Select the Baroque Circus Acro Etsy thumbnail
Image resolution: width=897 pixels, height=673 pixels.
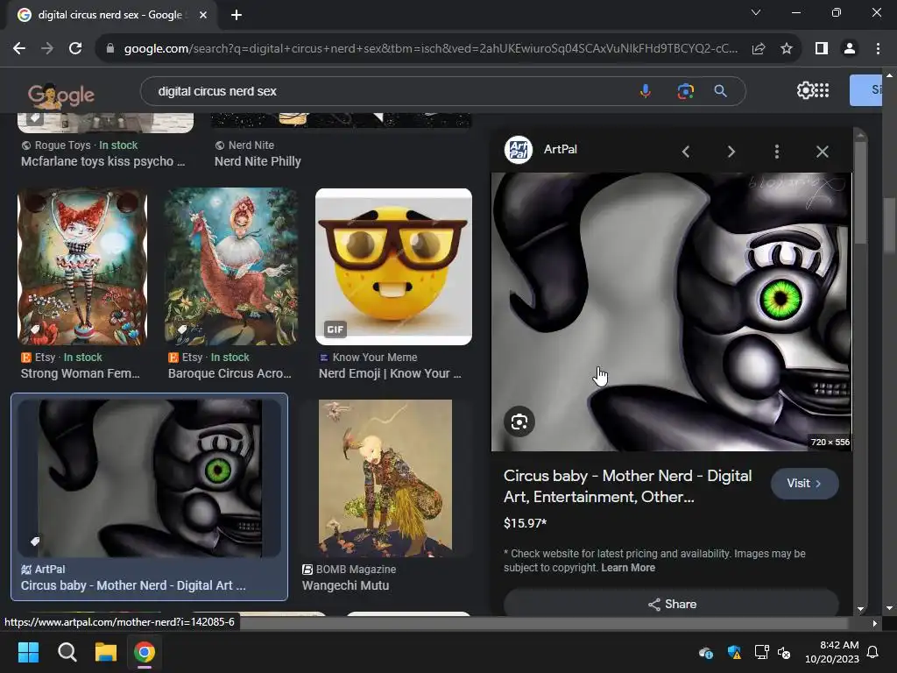point(231,266)
